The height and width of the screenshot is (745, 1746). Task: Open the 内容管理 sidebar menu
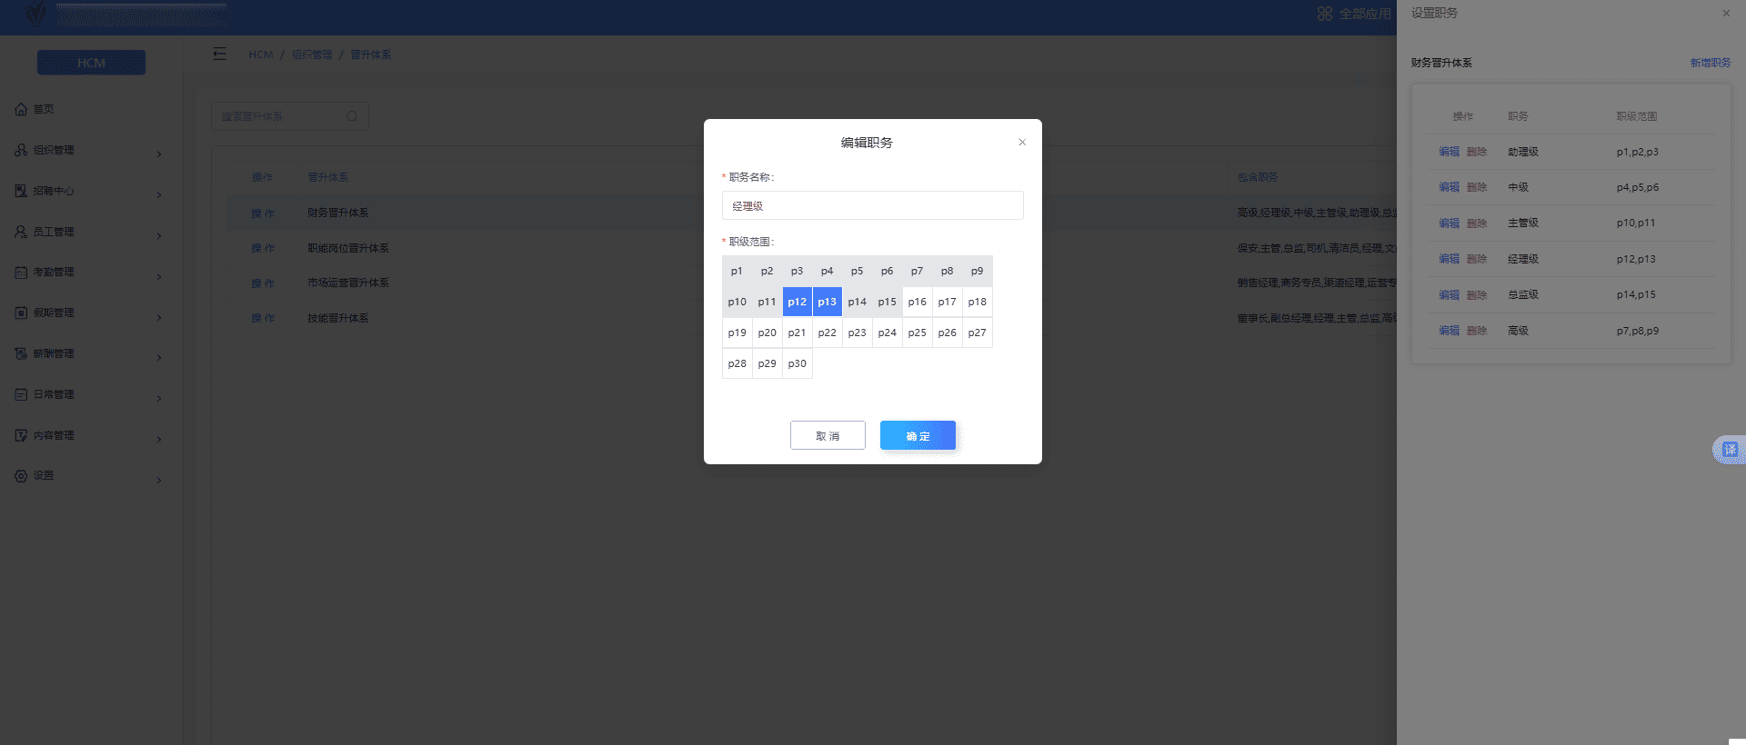[x=55, y=435]
